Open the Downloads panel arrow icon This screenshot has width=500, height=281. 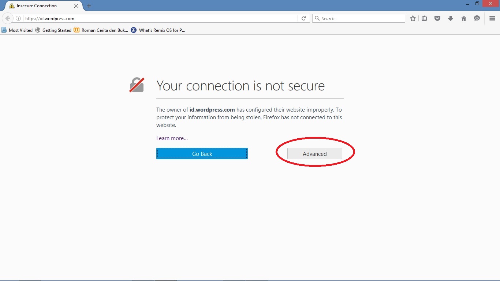451,18
